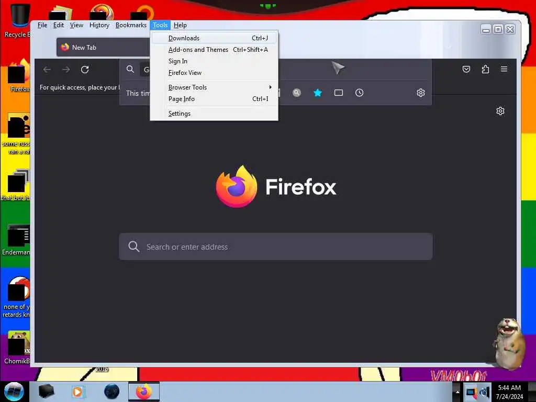The height and width of the screenshot is (402, 536).
Task: Maximize the Firefox window
Action: click(498, 29)
